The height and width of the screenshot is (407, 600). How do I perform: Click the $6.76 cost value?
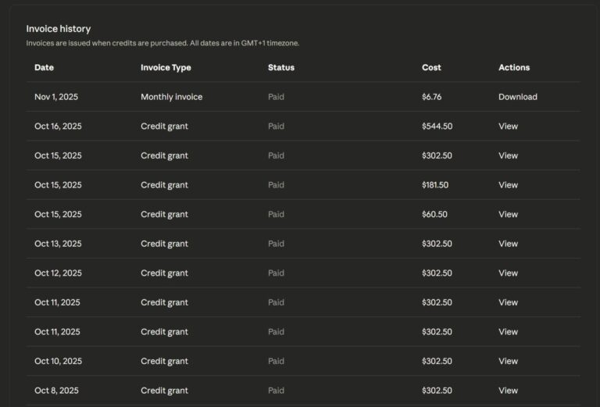(432, 97)
